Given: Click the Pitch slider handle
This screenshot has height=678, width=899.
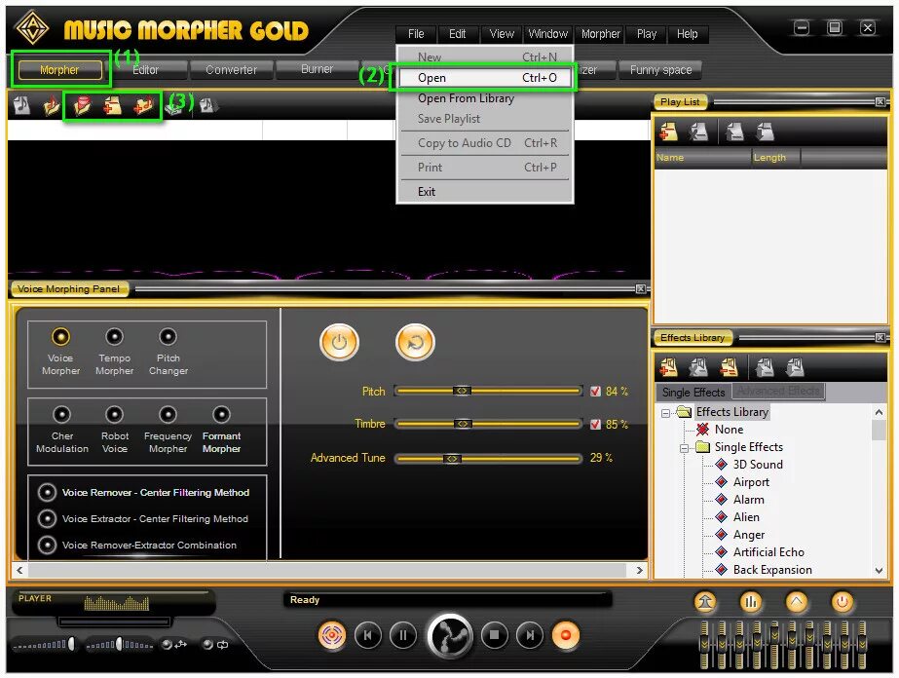Looking at the screenshot, I should [x=462, y=392].
